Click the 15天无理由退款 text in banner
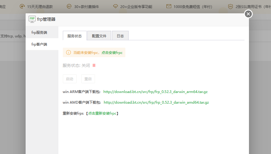 [x=40, y=7]
